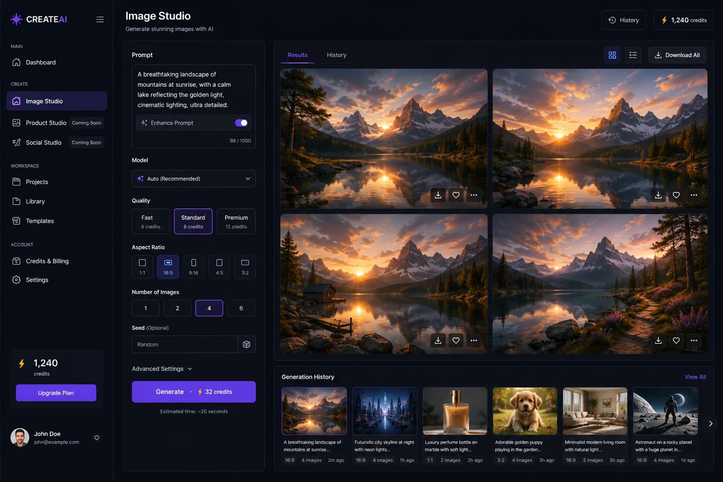Choose the 1:1 aspect ratio
Image resolution: width=723 pixels, height=482 pixels.
point(142,267)
